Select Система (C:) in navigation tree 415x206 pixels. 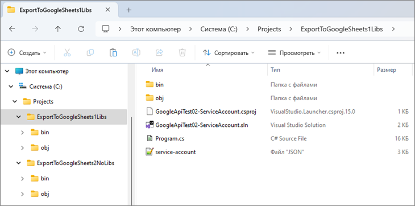click(46, 86)
